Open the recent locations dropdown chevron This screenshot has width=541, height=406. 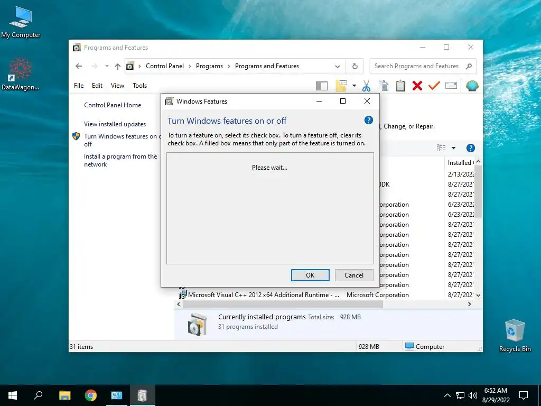coord(107,66)
